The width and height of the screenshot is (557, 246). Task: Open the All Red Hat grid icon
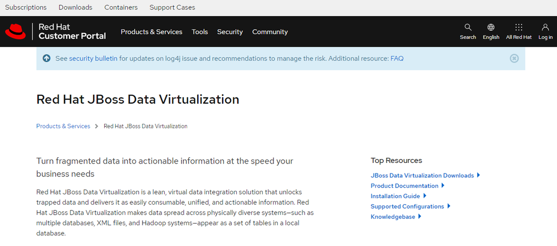(x=519, y=27)
